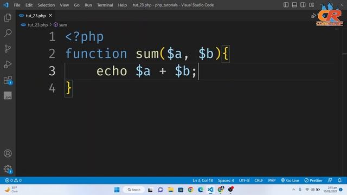This screenshot has width=347, height=195.
Task: Click the echo keyword on line 3
Action: click(x=112, y=71)
